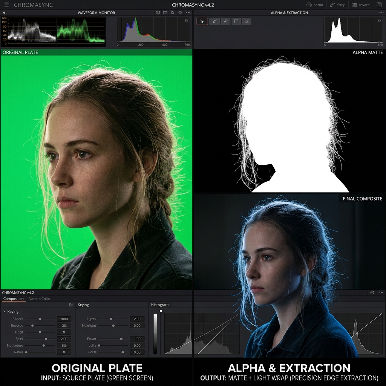Image resolution: width=386 pixels, height=386 pixels.
Task: Click the Emvm value field showing 1.00
Action: point(137,339)
